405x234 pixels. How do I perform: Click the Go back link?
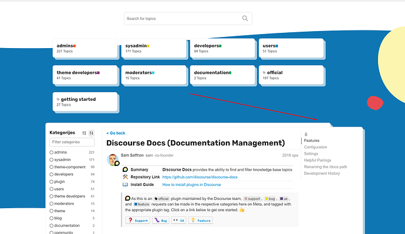pos(116,133)
